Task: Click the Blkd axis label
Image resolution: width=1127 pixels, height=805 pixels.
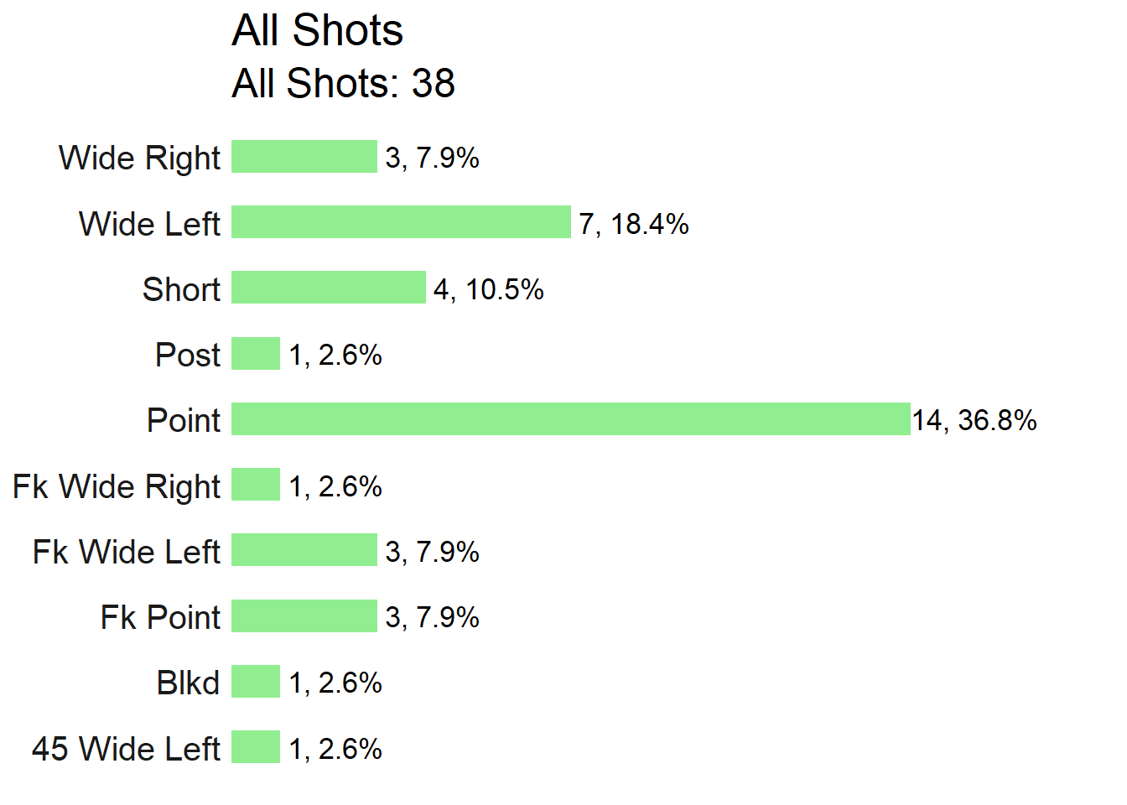Action: pyautogui.click(x=188, y=683)
